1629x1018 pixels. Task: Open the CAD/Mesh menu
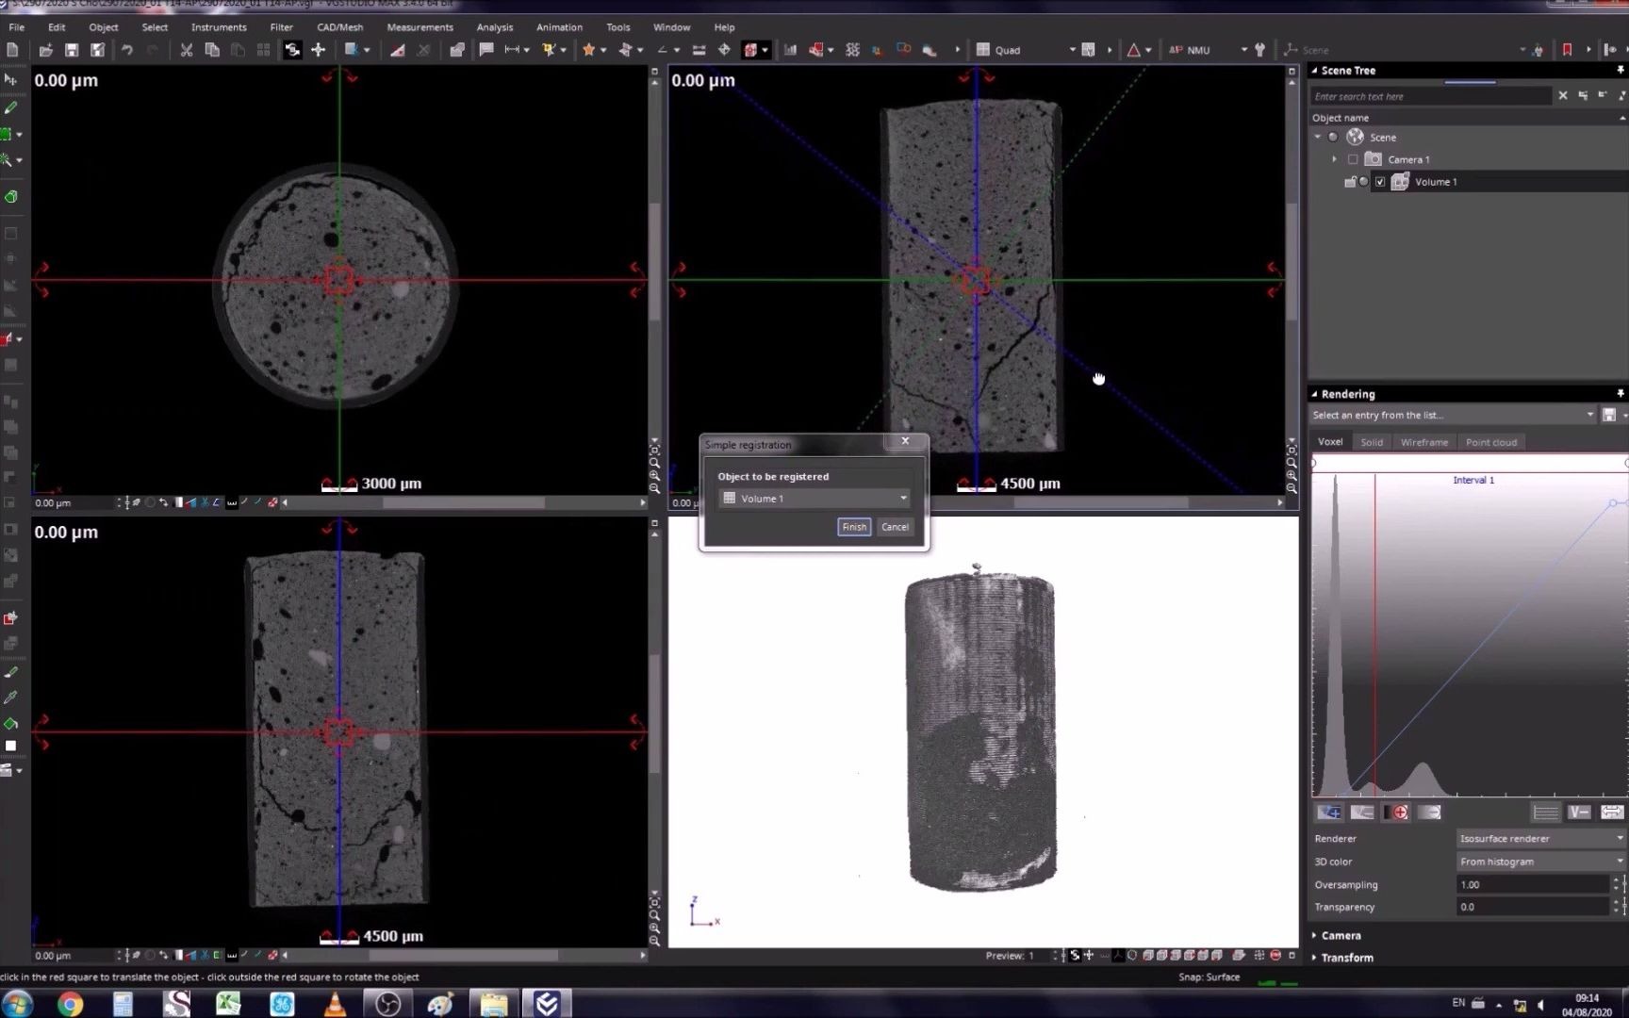pyautogui.click(x=340, y=27)
